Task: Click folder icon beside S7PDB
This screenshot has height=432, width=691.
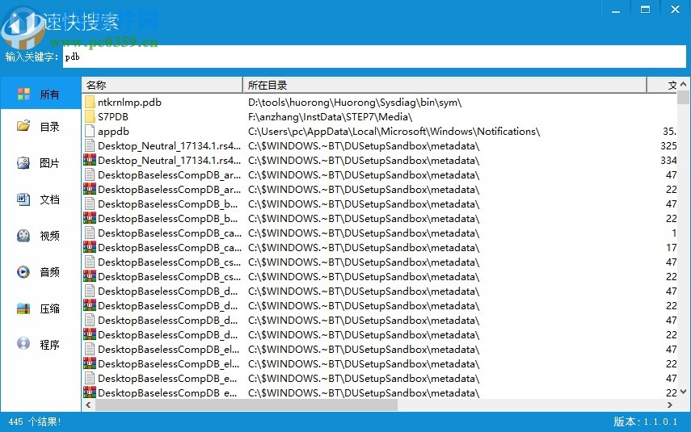Action: (90, 117)
